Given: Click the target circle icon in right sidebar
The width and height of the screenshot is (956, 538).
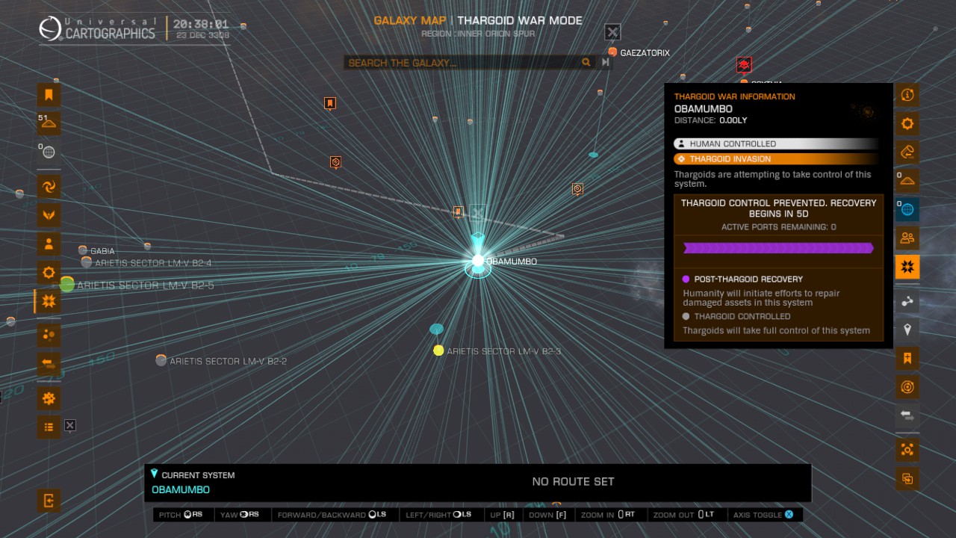Looking at the screenshot, I should [907, 386].
